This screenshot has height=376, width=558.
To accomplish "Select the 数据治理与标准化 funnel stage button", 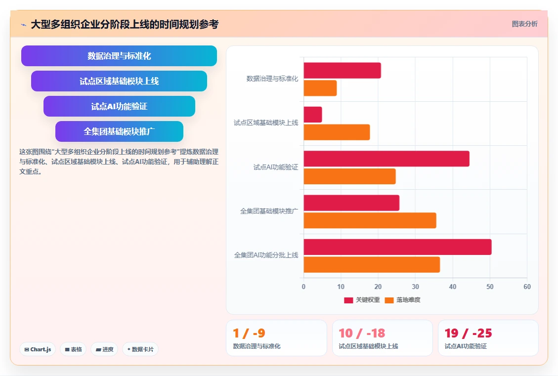I will pyautogui.click(x=119, y=56).
